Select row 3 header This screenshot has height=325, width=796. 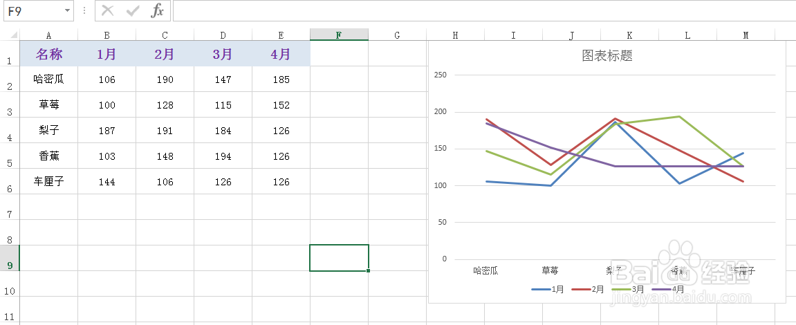click(x=10, y=105)
